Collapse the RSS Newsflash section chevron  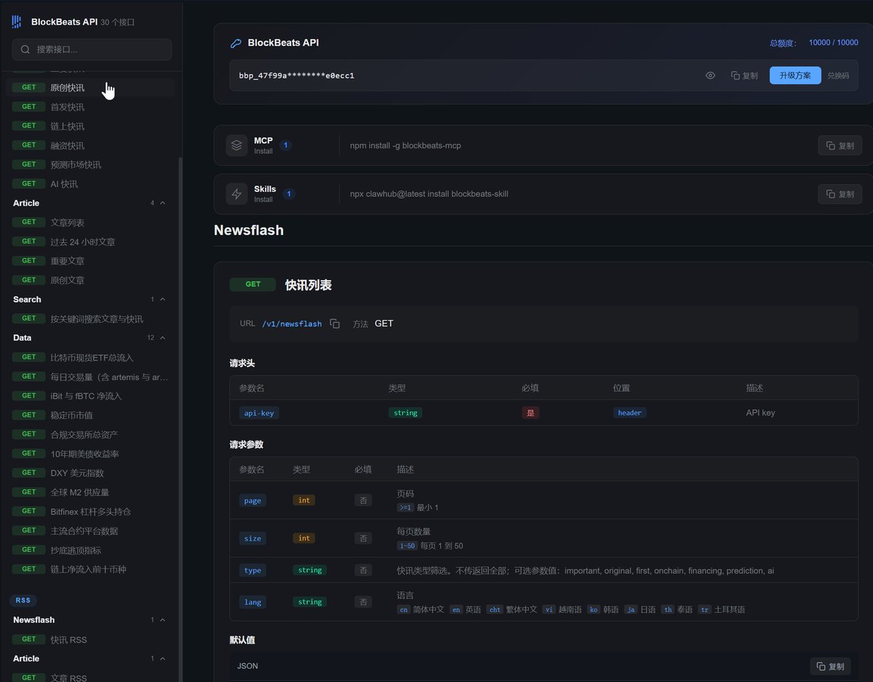tap(162, 620)
